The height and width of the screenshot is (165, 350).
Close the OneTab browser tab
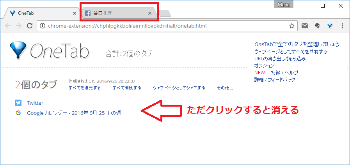(x=75, y=13)
